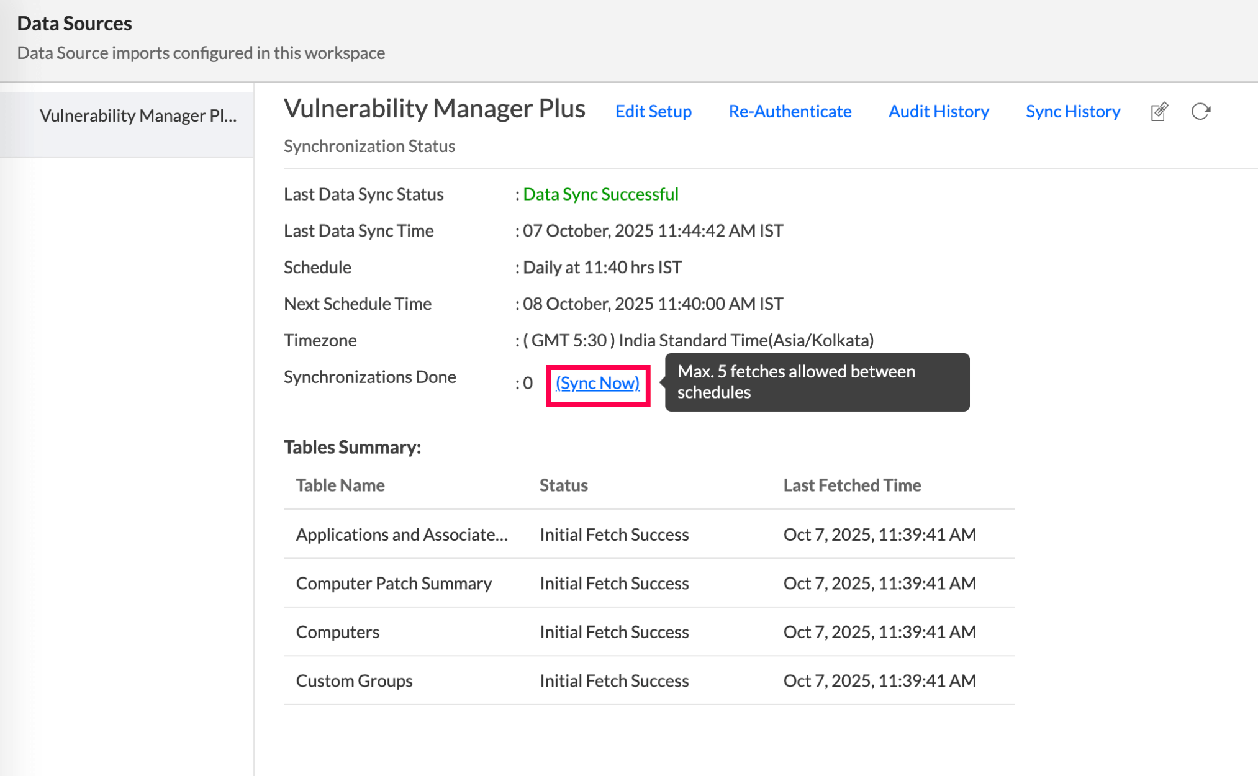Click the Table Name column header
This screenshot has width=1258, height=776.
tap(340, 485)
